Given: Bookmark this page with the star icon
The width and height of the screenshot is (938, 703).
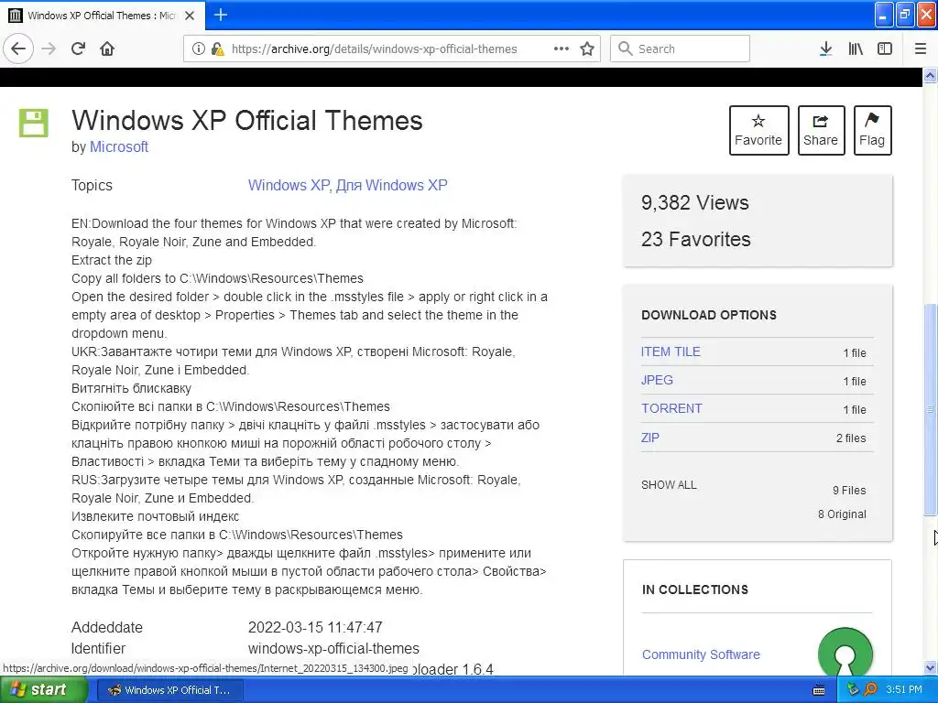Looking at the screenshot, I should tap(587, 49).
